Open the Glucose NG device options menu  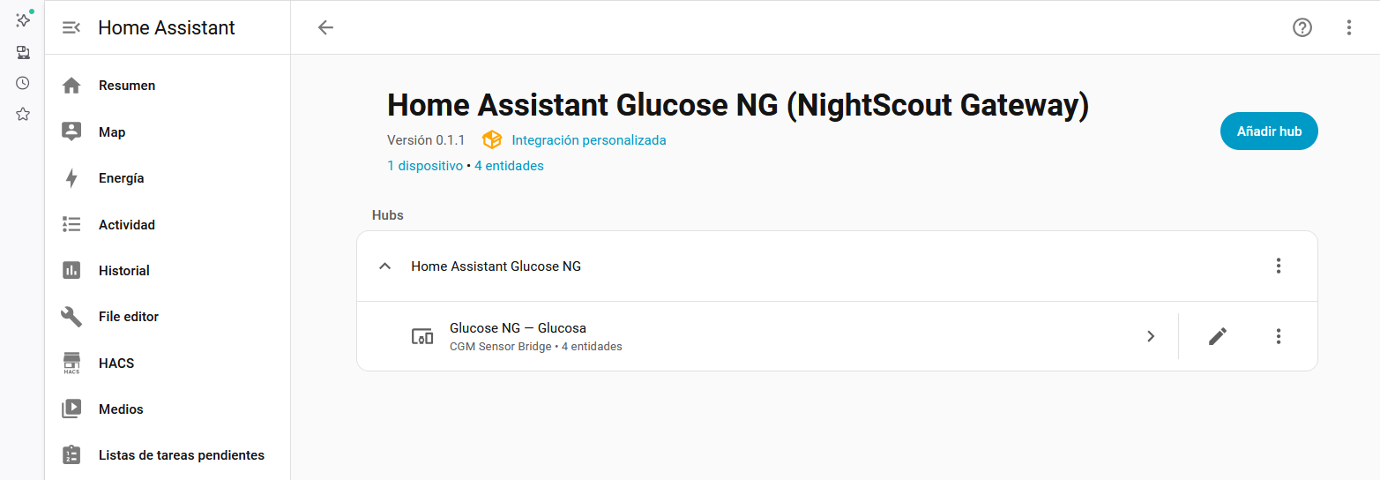click(1279, 336)
